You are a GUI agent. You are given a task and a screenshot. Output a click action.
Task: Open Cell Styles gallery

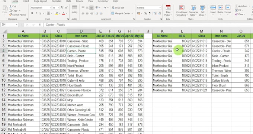click(202, 11)
